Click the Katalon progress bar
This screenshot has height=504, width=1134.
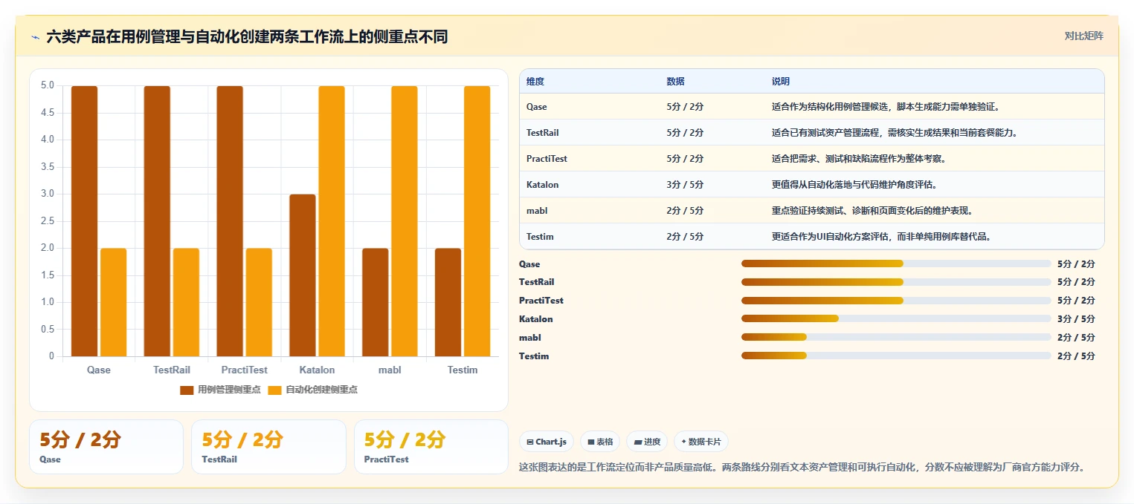(896, 319)
